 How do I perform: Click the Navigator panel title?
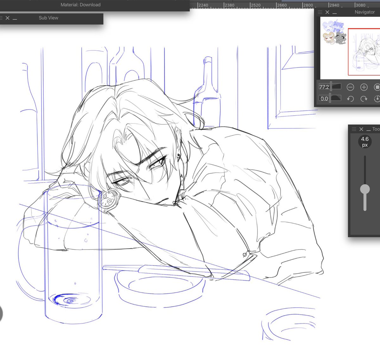coord(365,12)
